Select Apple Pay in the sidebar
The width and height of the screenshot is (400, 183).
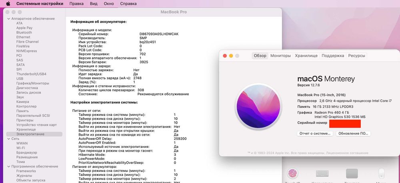click(24, 28)
